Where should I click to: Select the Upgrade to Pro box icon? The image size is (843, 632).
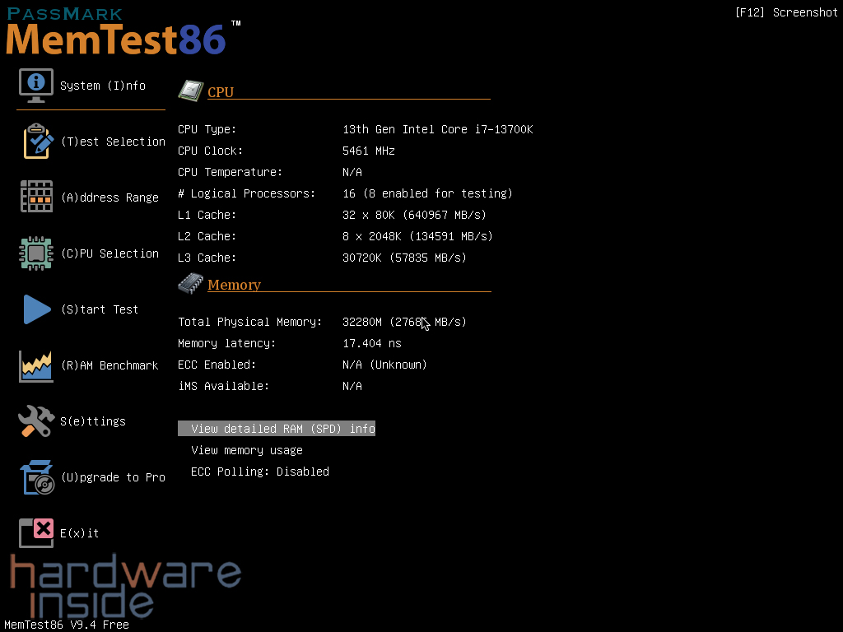pos(37,477)
